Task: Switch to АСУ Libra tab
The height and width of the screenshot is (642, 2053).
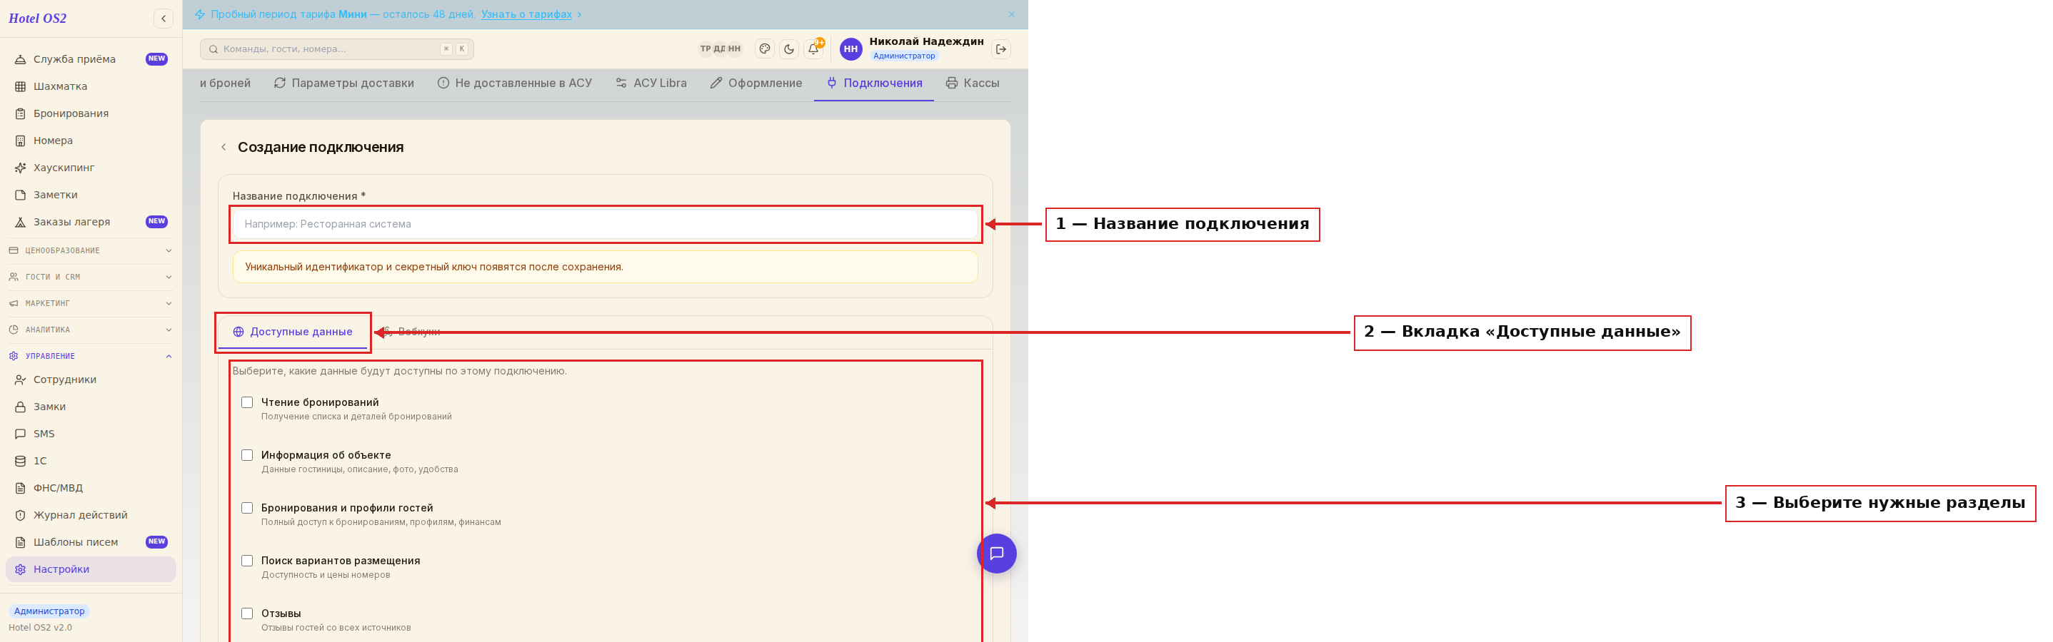Action: point(651,83)
